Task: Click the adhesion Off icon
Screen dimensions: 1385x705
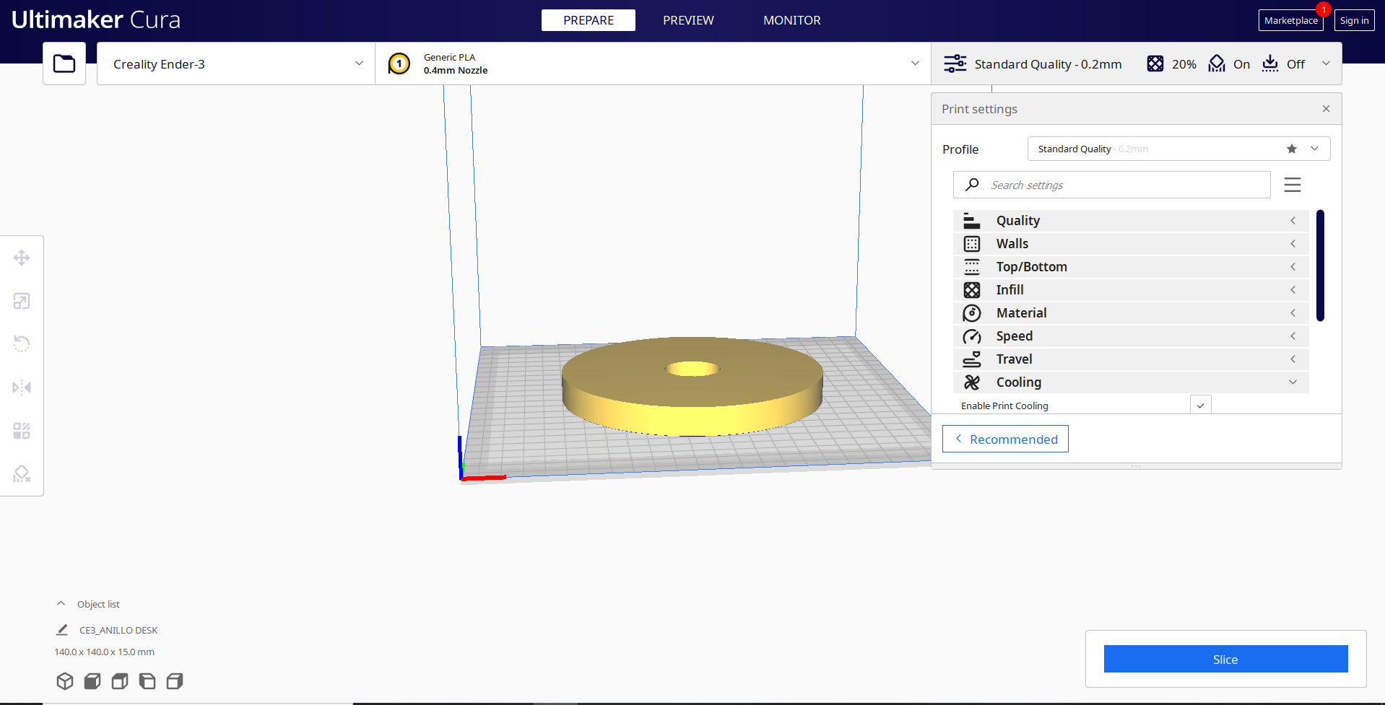Action: (1270, 64)
